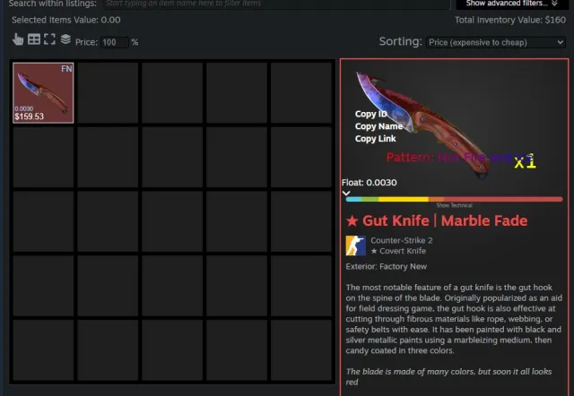Click the search within listings field

pos(276,4)
